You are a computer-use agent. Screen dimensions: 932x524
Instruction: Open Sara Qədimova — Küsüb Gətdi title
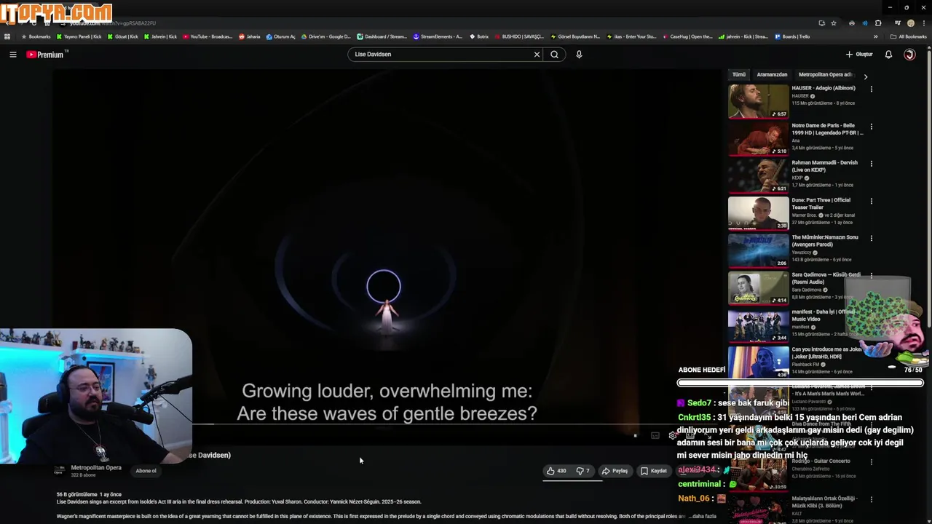[x=826, y=279]
